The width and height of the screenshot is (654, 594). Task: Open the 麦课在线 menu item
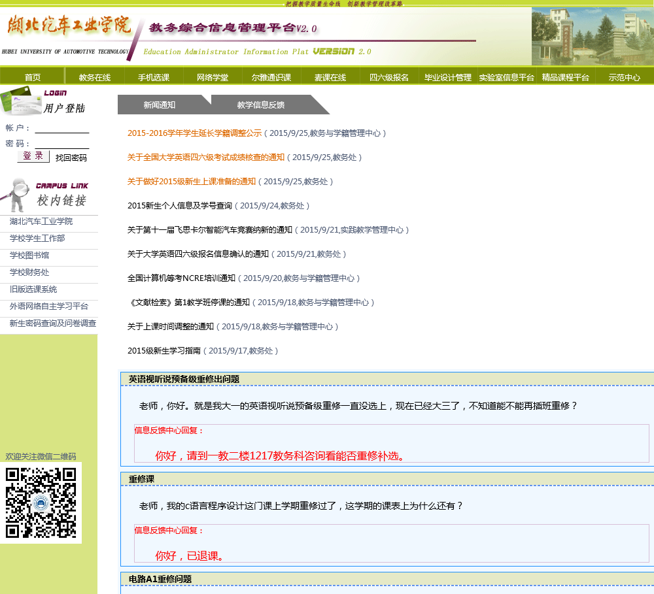tap(330, 78)
